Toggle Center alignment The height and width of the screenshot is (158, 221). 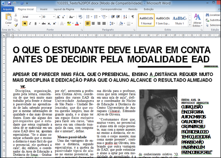93,23
